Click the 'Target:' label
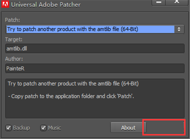The height and width of the screenshot is (139, 190). pyautogui.click(x=14, y=39)
